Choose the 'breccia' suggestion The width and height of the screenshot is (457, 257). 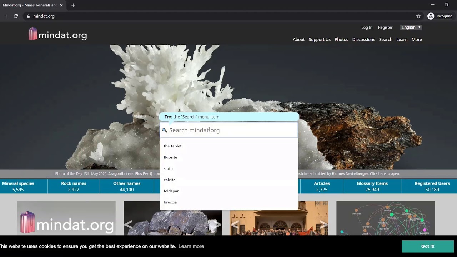pyautogui.click(x=229, y=202)
